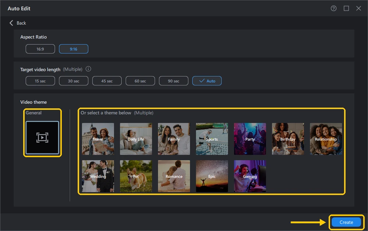This screenshot has width=368, height=231.
Task: Select 30 sec video length
Action: point(74,81)
